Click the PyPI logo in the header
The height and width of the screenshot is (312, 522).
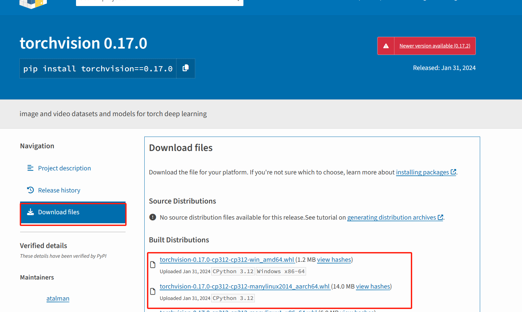tap(33, 3)
